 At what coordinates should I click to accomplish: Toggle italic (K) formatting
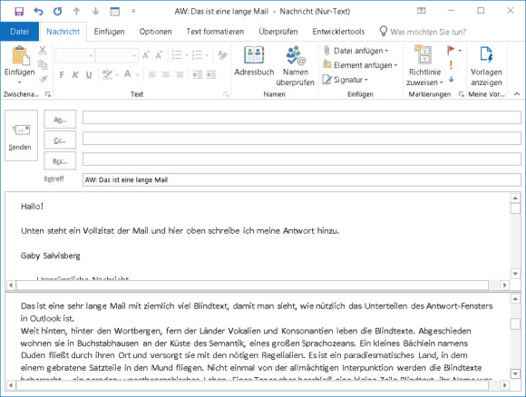pos(75,74)
